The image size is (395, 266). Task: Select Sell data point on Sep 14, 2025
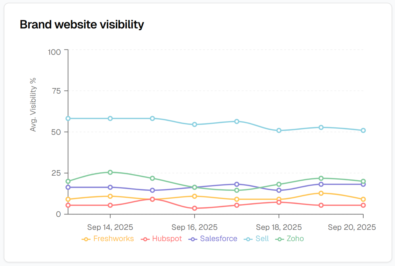click(110, 118)
